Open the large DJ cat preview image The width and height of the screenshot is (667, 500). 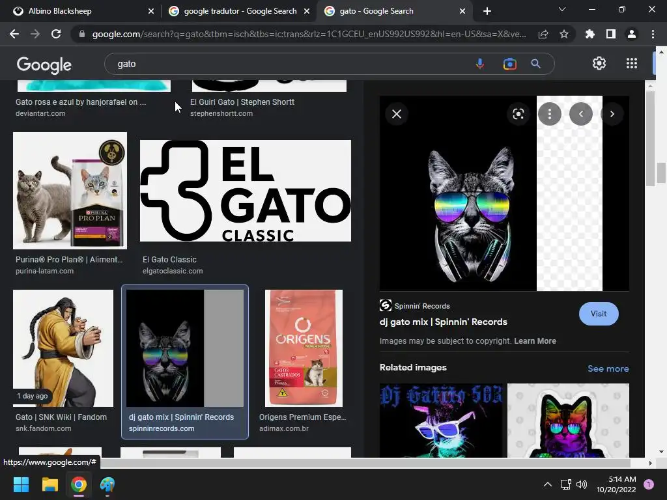504,193
